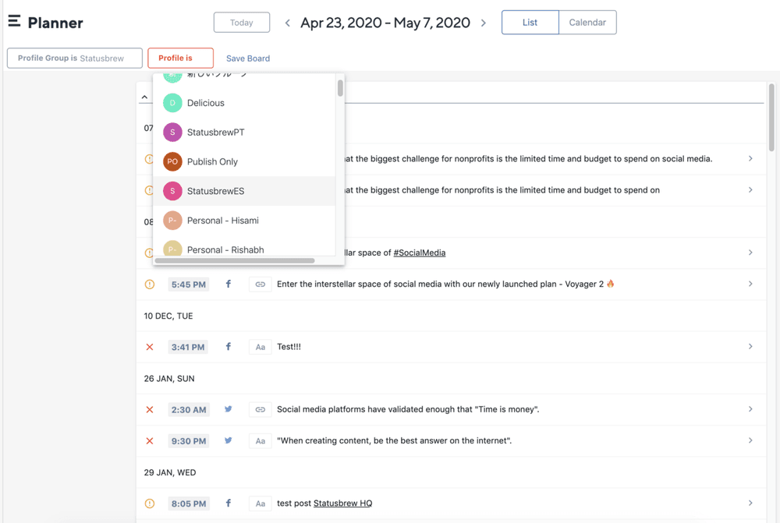Open the Profile is filter dropdown
Image resolution: width=780 pixels, height=523 pixels.
pos(180,58)
